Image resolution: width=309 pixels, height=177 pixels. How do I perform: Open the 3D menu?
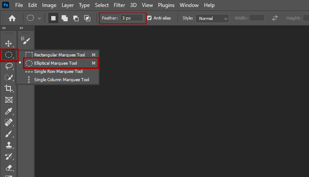tap(133, 5)
